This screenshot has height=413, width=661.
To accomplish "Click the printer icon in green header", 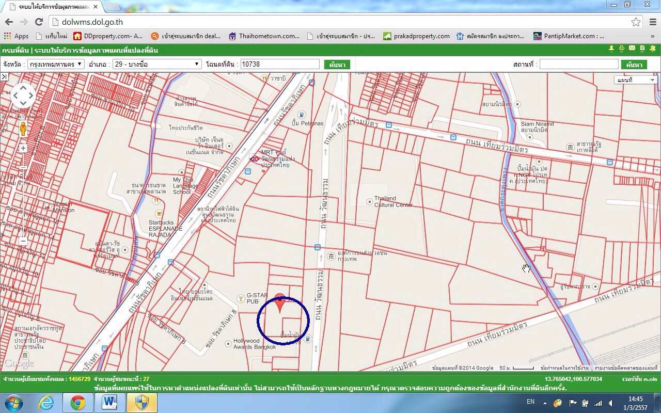I will (x=622, y=49).
